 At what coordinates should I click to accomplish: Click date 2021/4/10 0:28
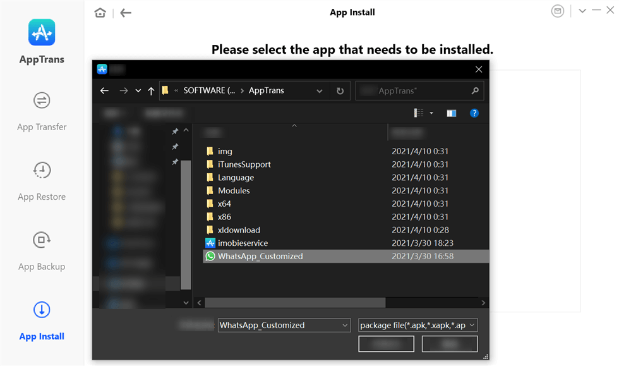tap(419, 229)
